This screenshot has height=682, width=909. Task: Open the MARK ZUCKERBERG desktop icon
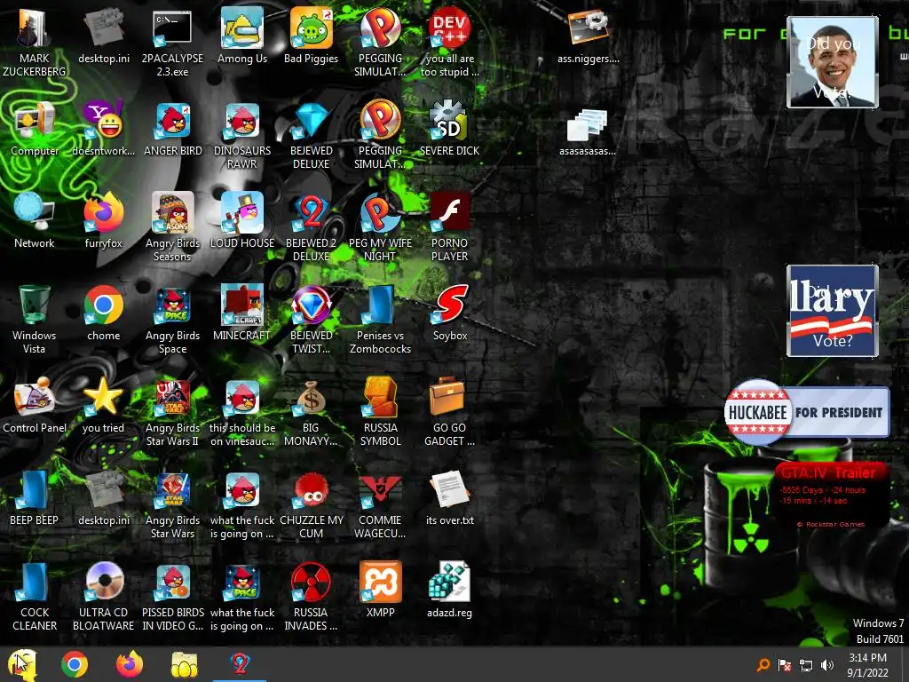pos(35,41)
